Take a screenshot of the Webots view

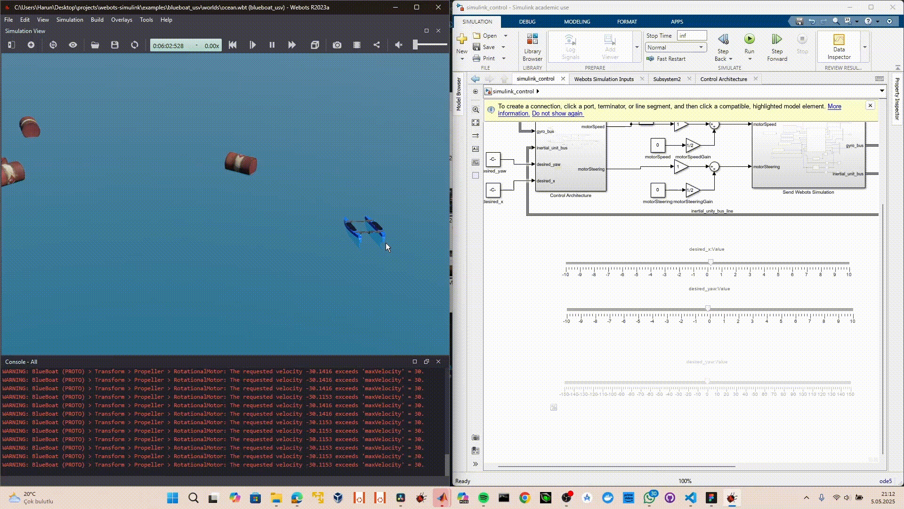click(337, 45)
